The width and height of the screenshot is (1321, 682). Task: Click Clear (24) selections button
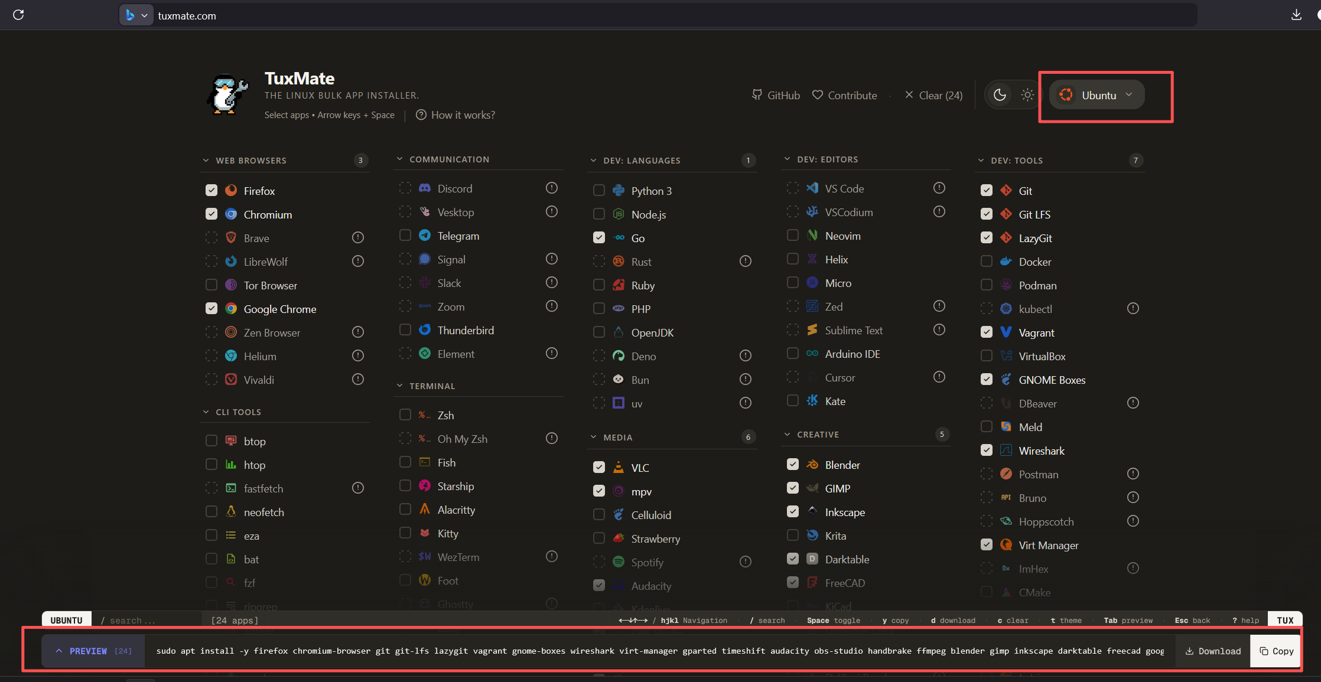point(933,95)
